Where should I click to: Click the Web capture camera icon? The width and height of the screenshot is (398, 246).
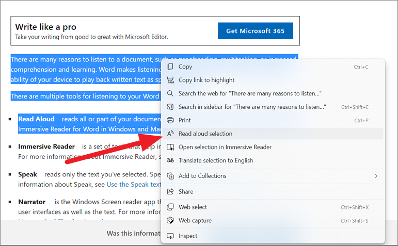tap(170, 220)
